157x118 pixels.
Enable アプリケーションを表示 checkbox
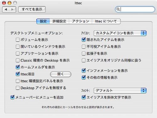(x=18, y=53)
